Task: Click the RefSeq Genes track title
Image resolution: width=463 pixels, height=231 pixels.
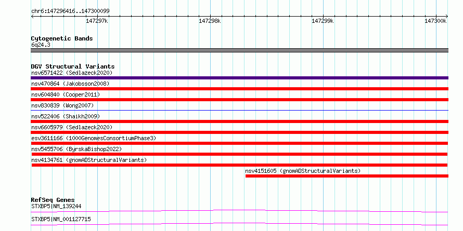Action: tap(53, 200)
